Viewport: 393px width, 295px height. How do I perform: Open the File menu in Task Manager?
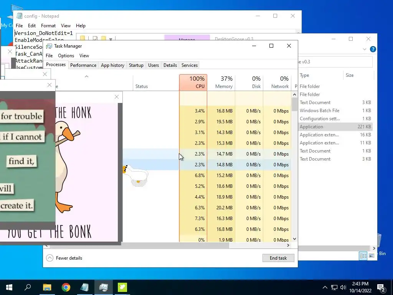49,56
